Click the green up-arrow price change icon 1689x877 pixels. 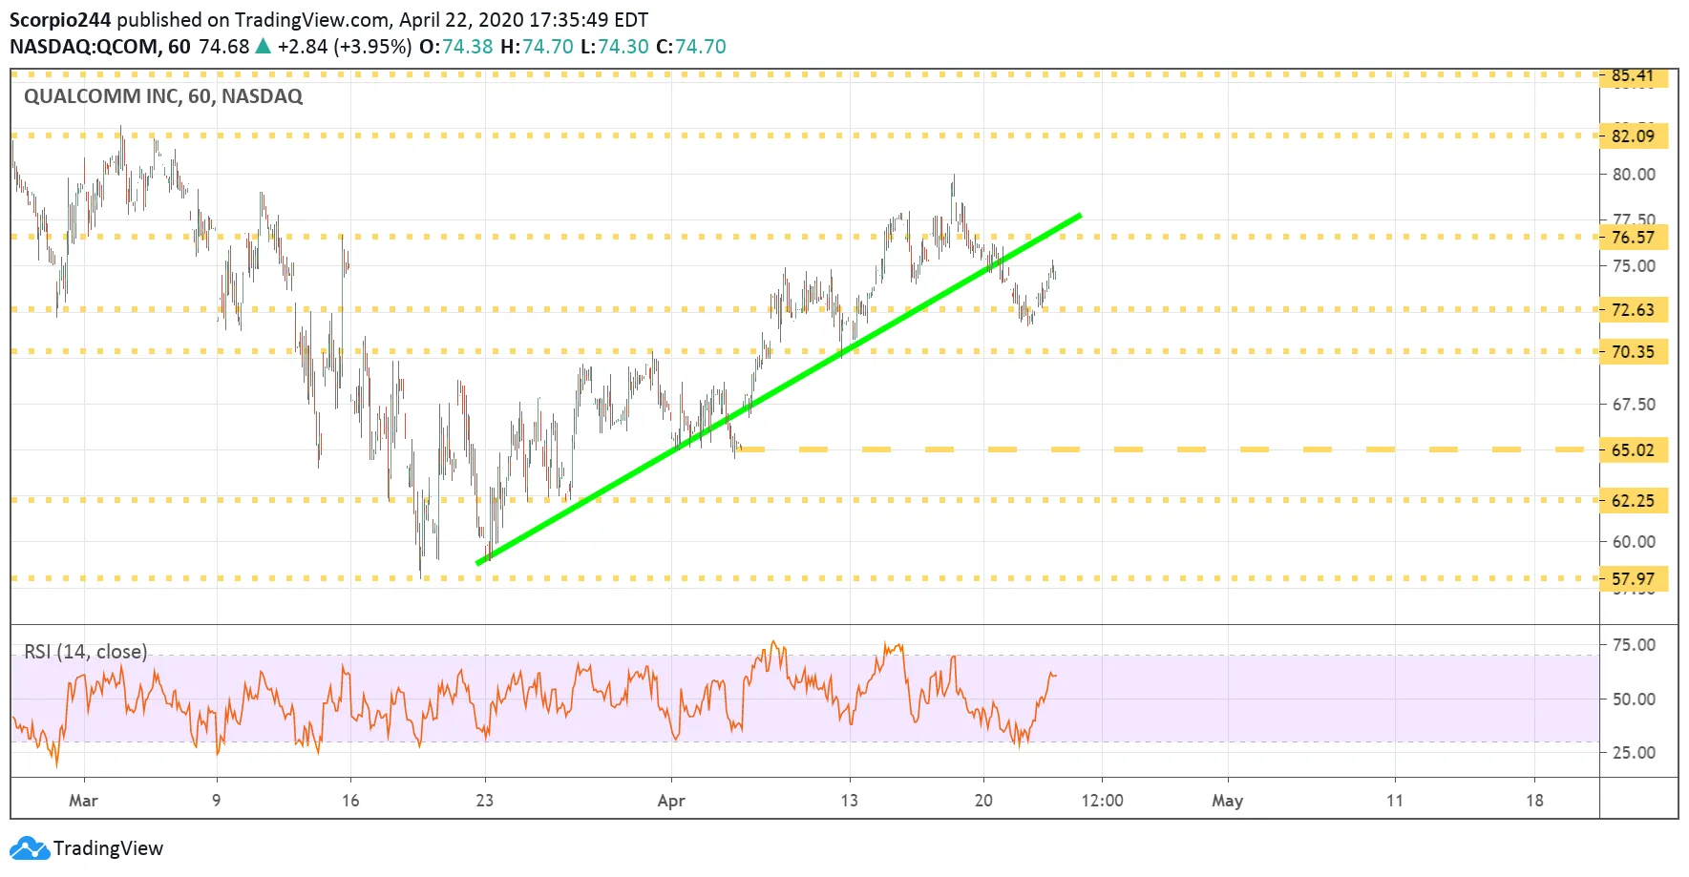264,46
